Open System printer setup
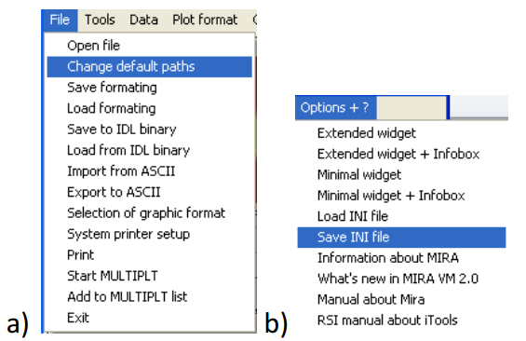 click(149, 234)
